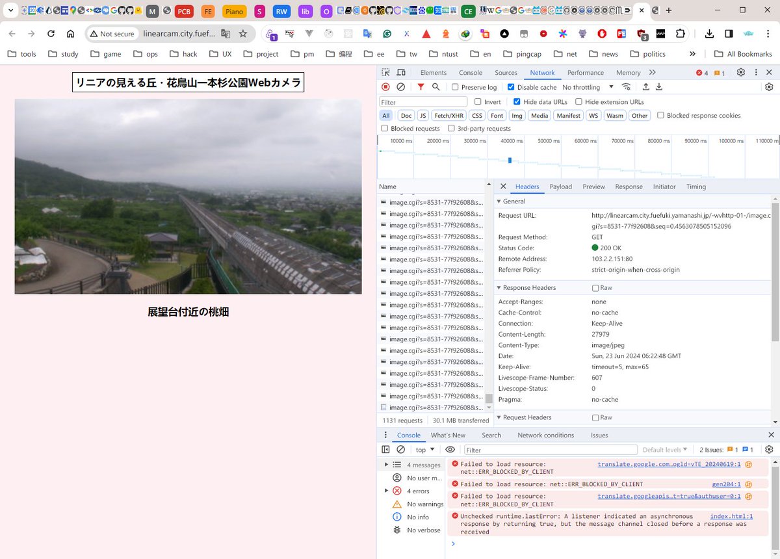Open the Performance tab

click(x=585, y=73)
